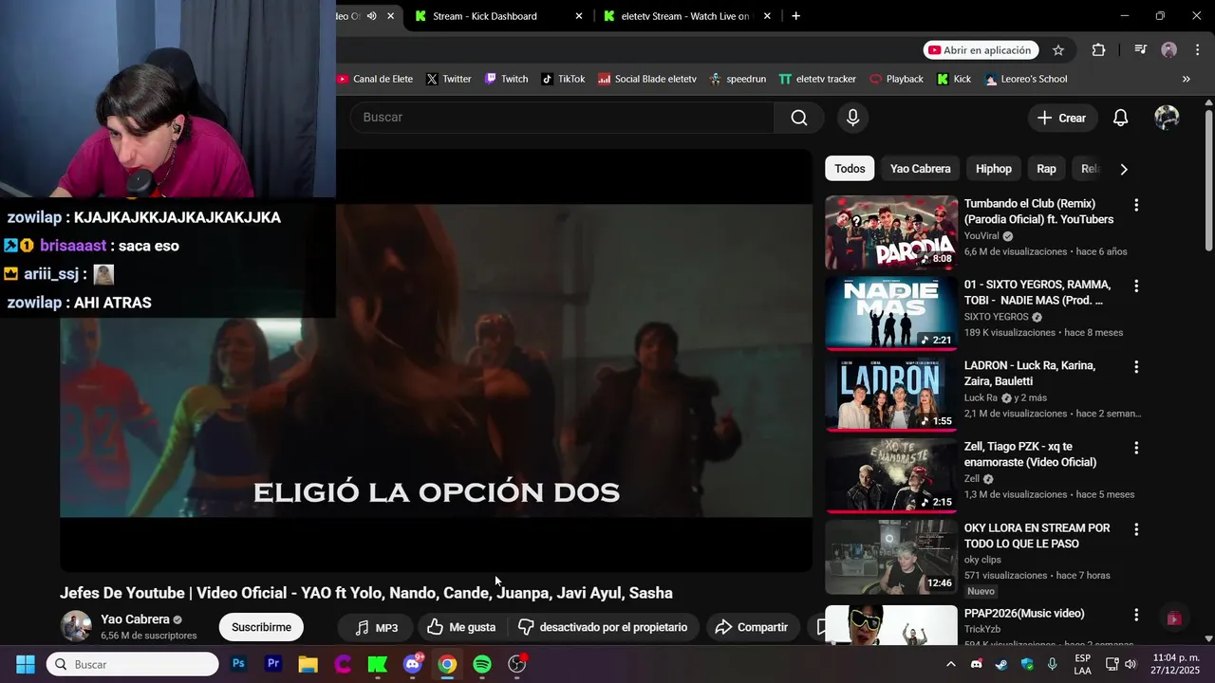Image resolution: width=1215 pixels, height=683 pixels.
Task: Open Chrome extensions puzzle icon
Action: pyautogui.click(x=1098, y=50)
